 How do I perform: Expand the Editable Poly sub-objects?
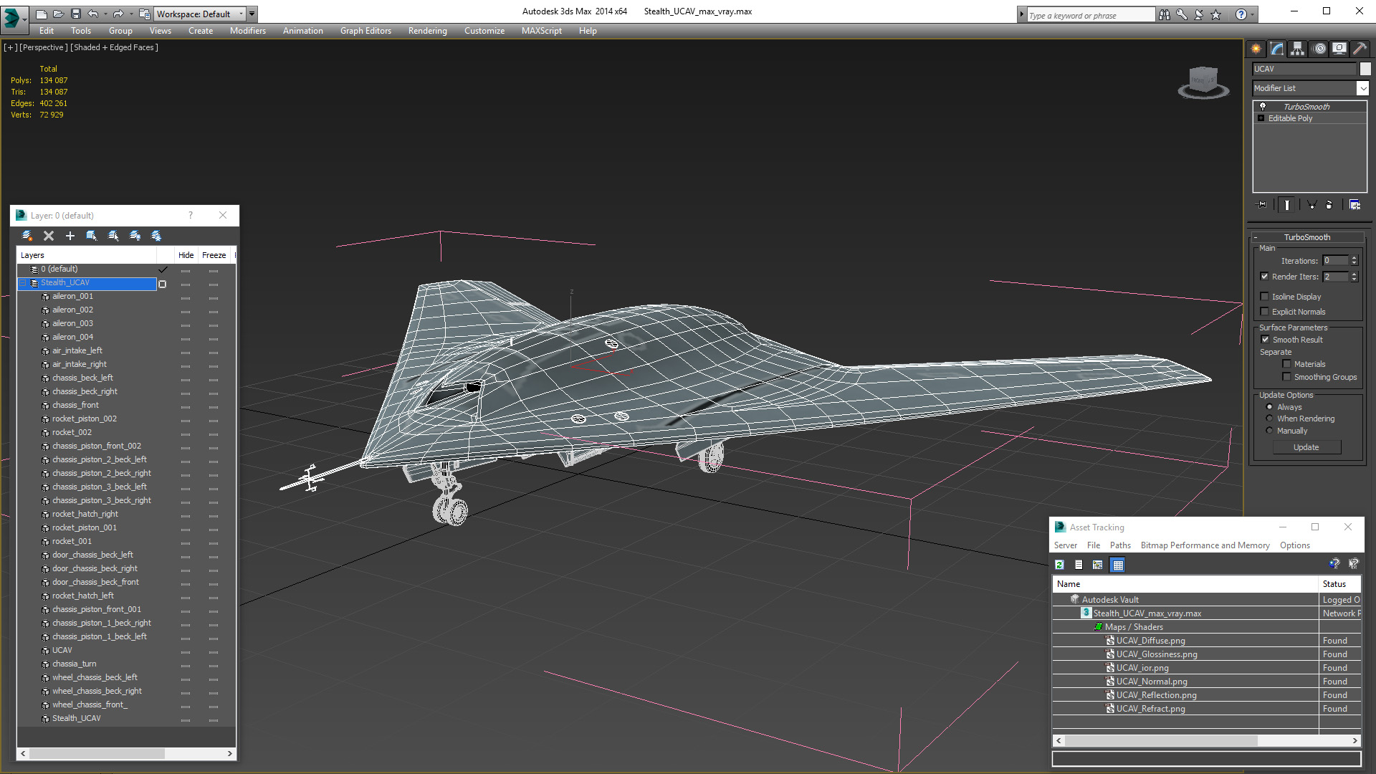[1261, 118]
